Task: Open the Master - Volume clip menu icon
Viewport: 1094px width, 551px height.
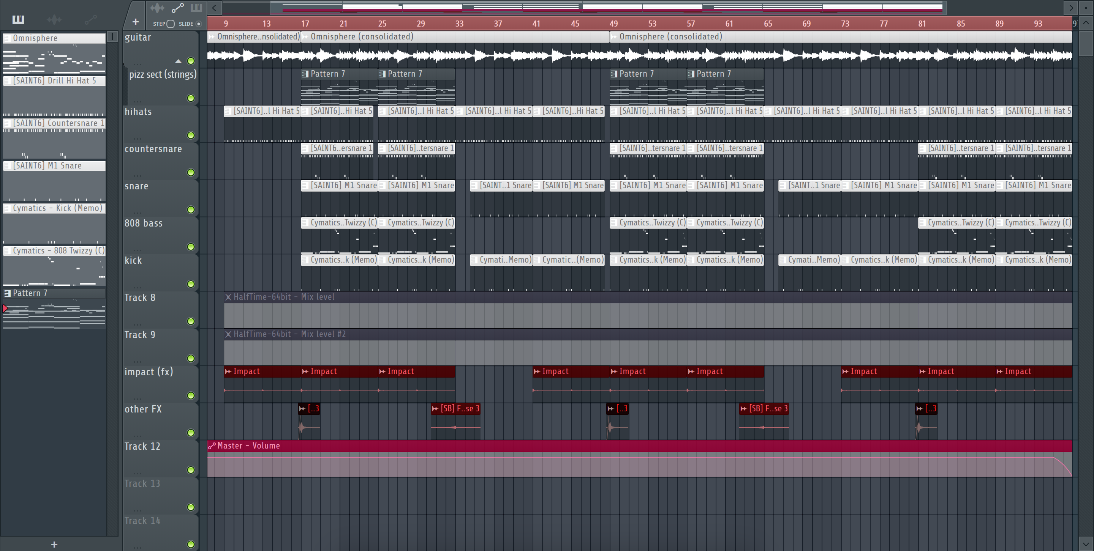Action: [212, 446]
